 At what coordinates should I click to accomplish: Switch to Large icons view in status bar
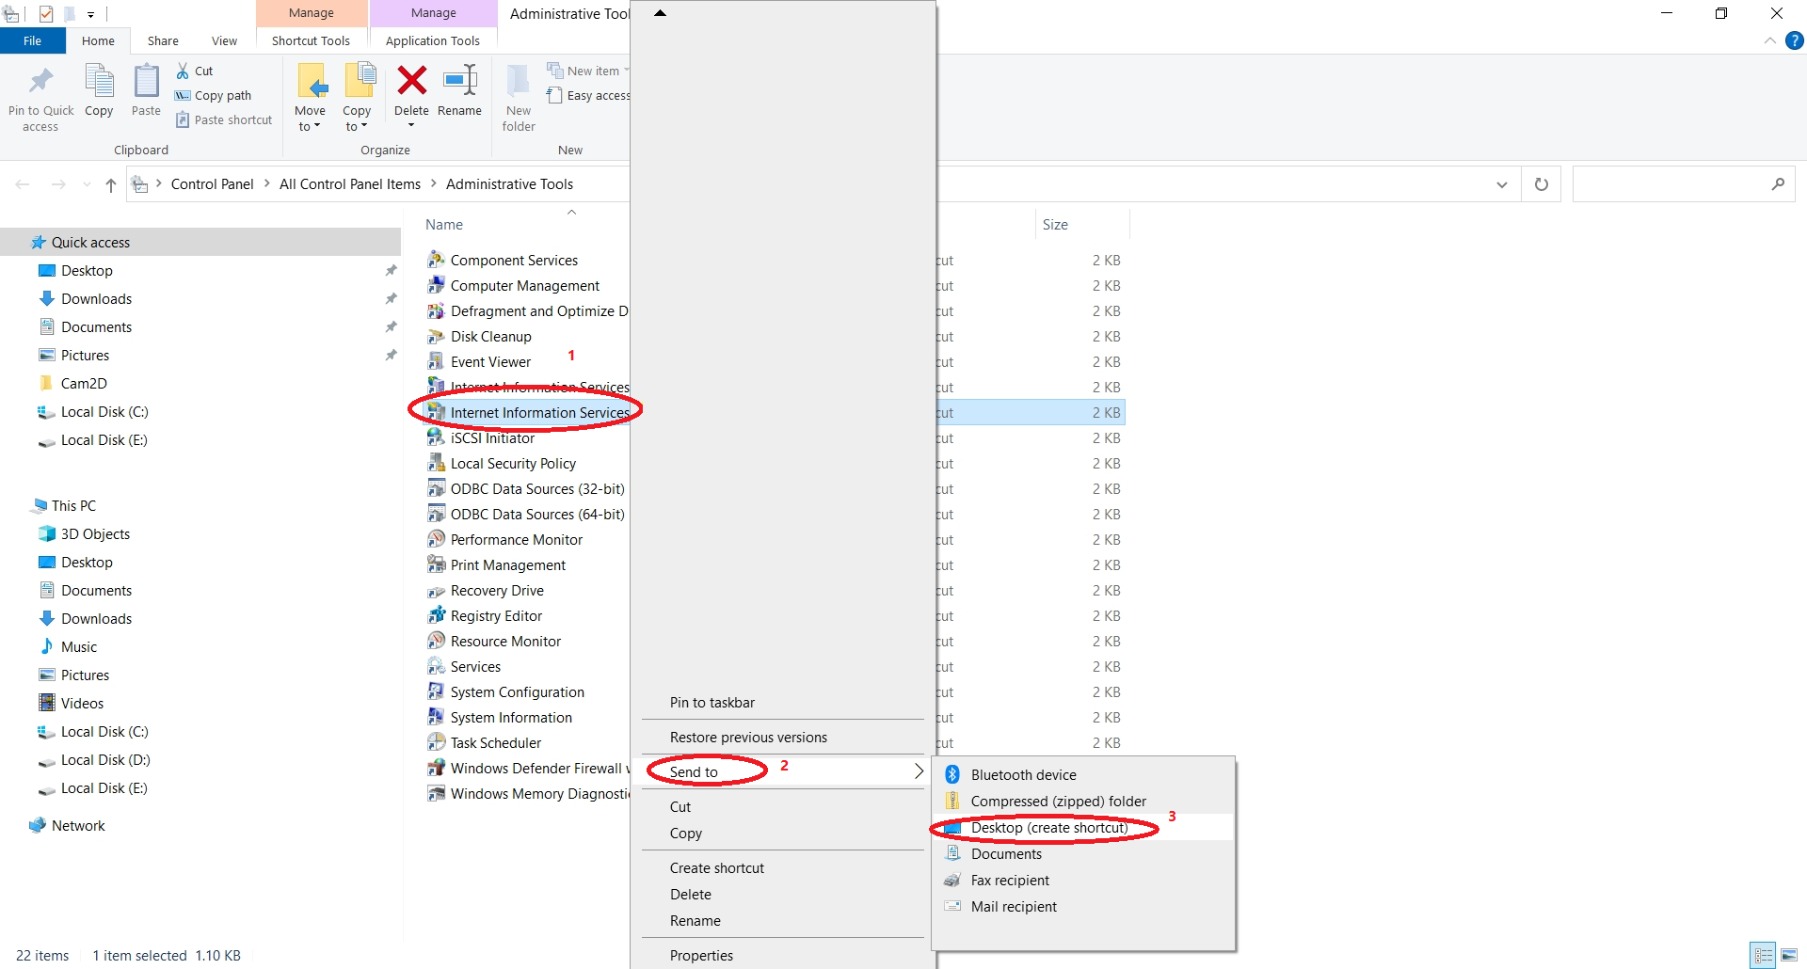(1789, 955)
